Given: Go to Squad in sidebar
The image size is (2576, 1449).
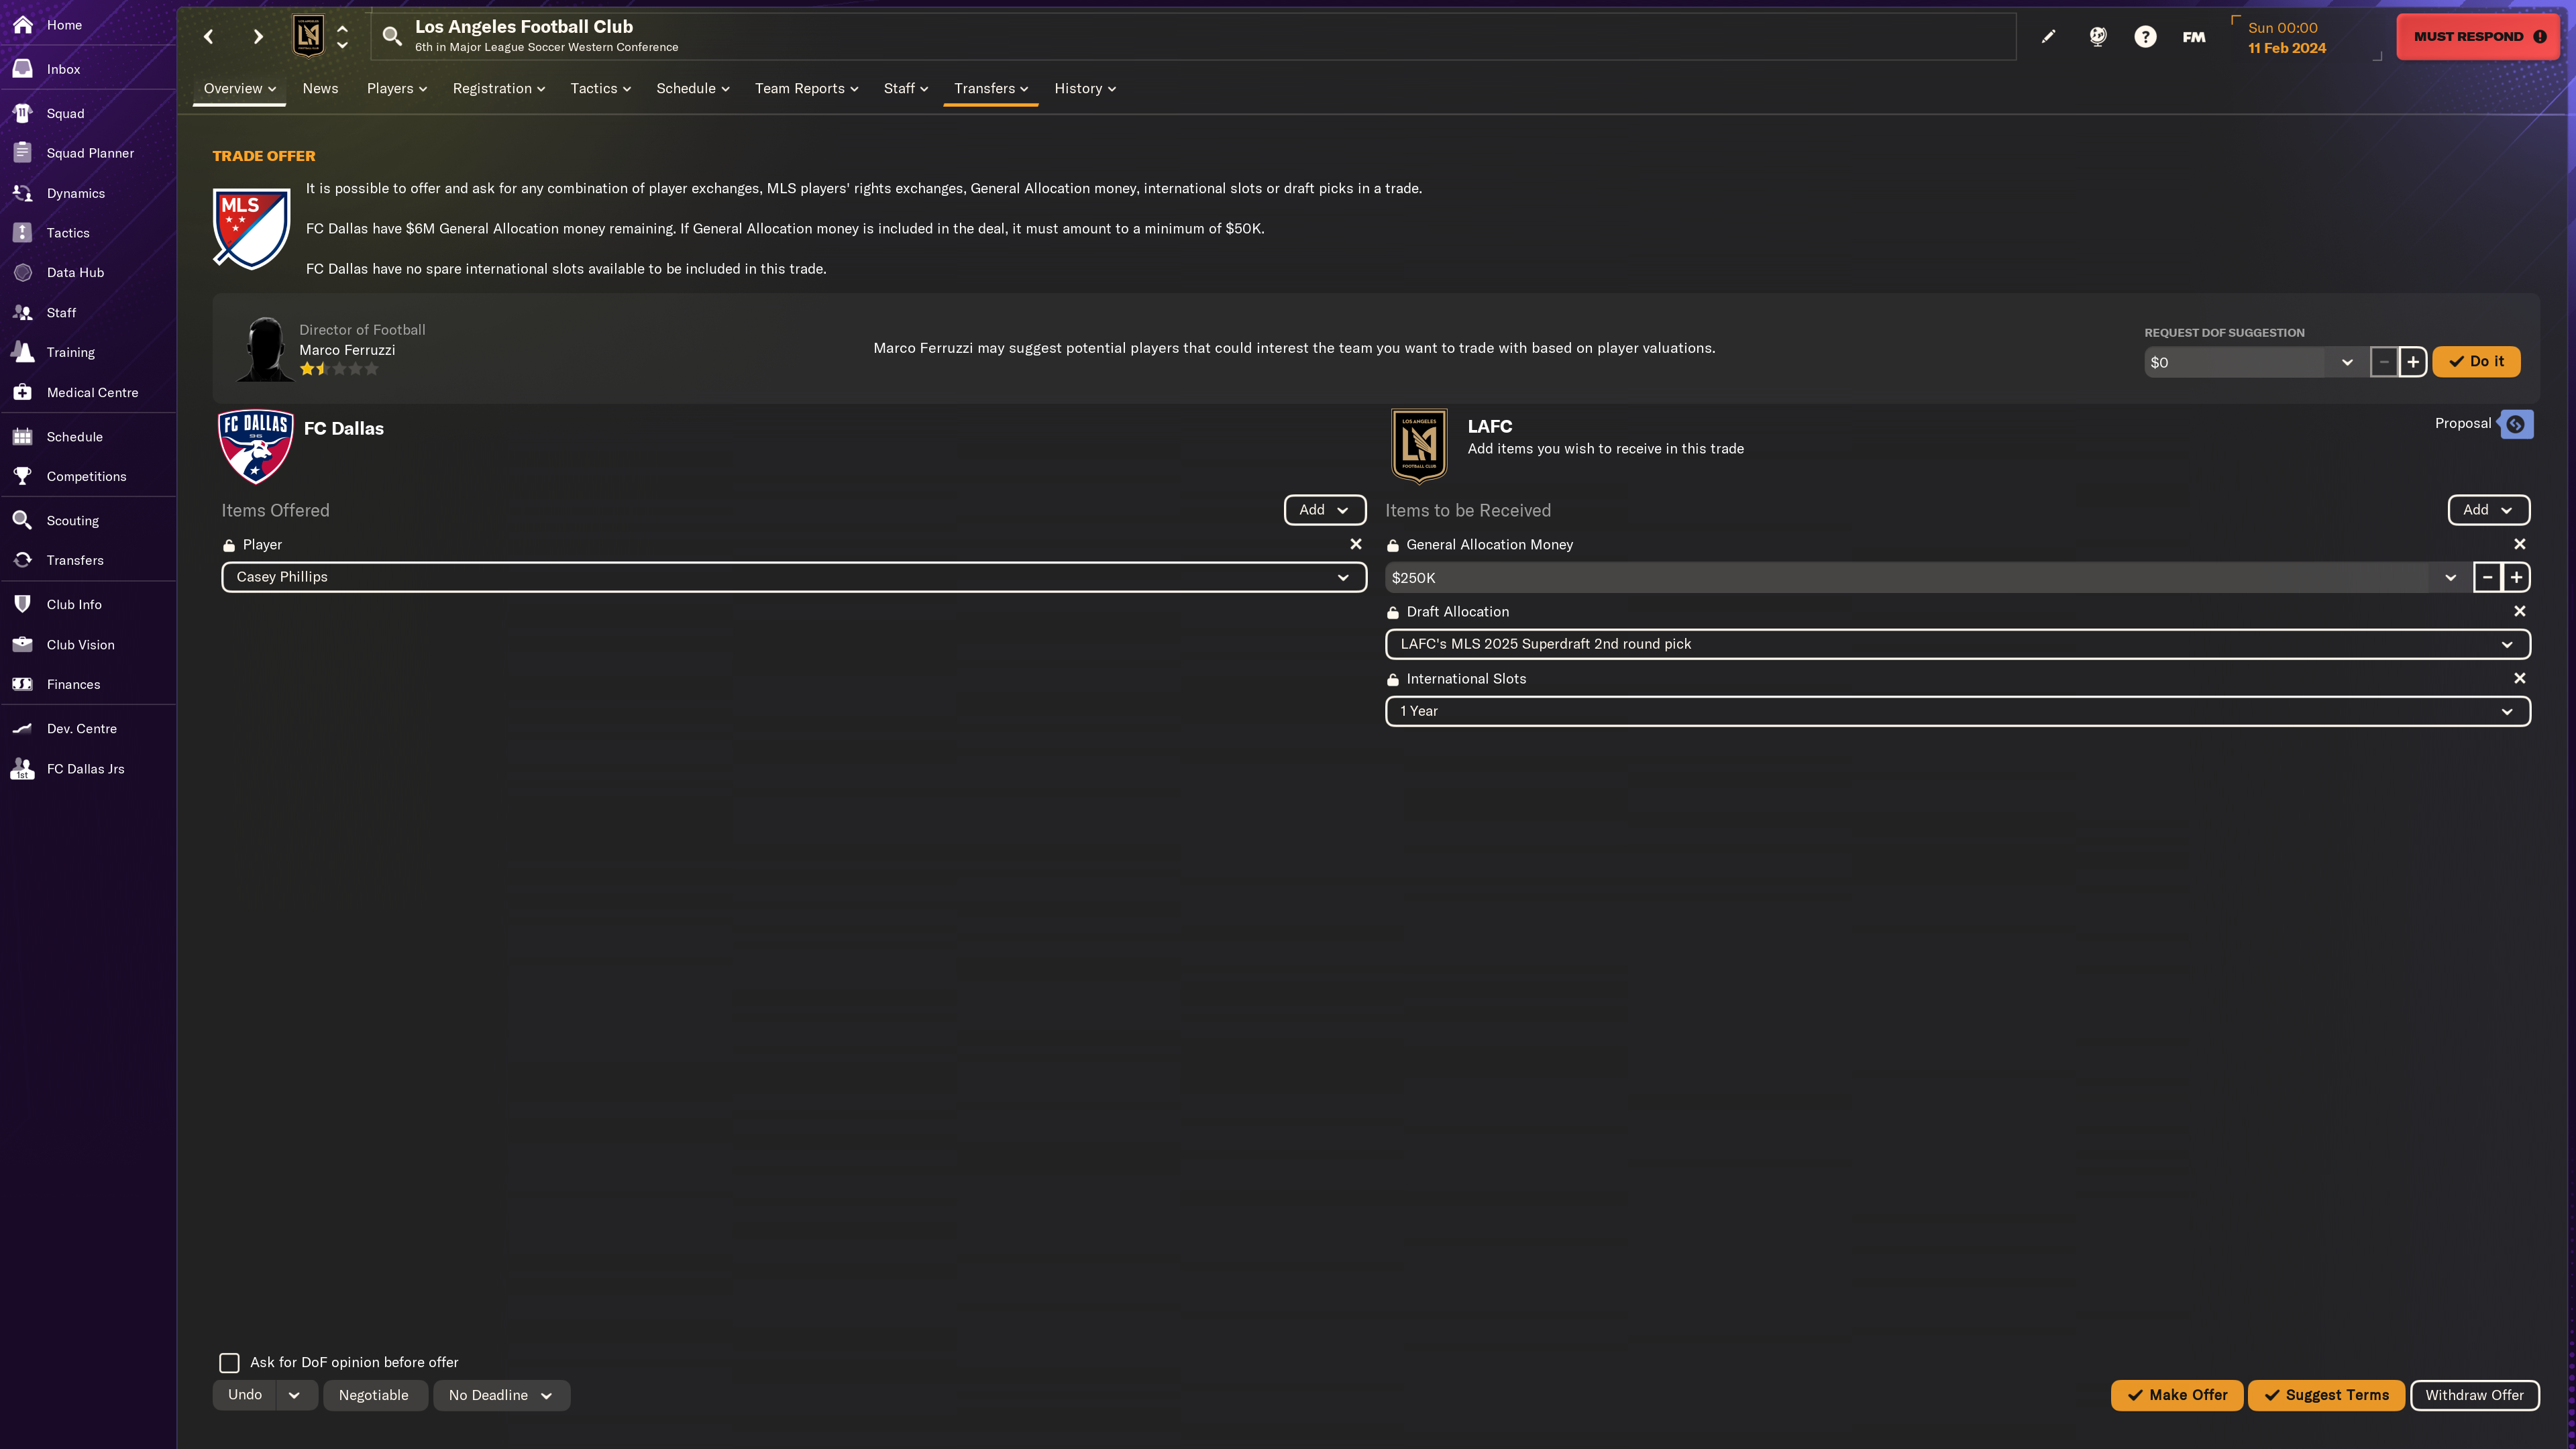Looking at the screenshot, I should click(65, 113).
